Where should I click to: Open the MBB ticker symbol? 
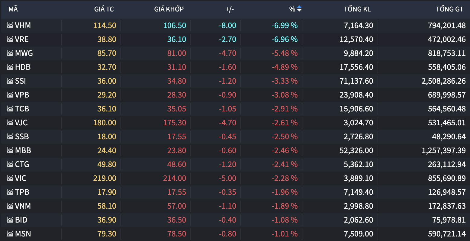(23, 150)
